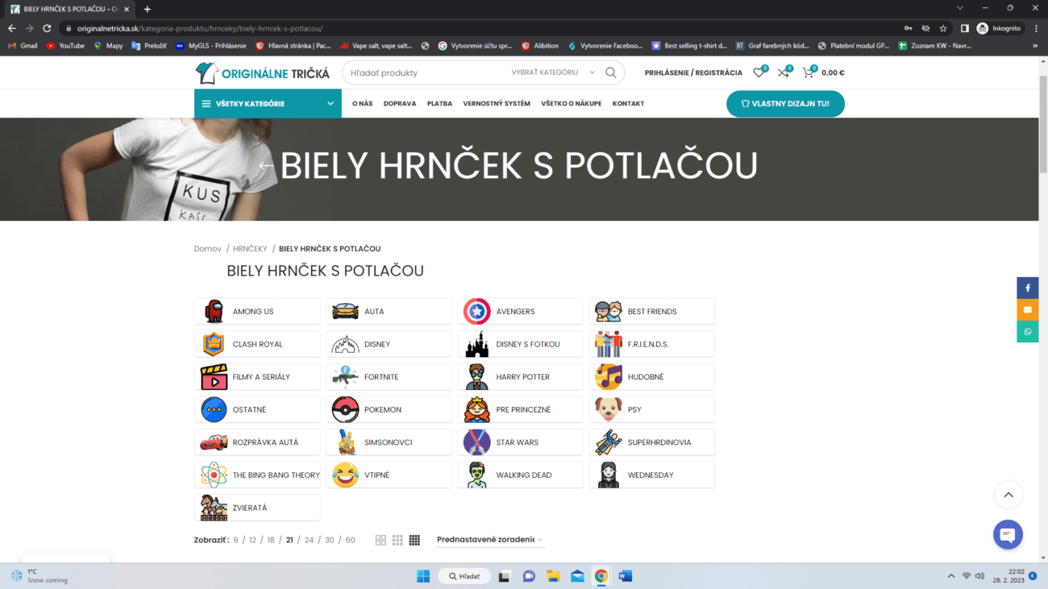The image size is (1048, 589).
Task: Open the Chrome tab search dropdown
Action: coord(960,8)
